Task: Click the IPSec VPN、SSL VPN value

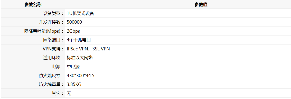Action: 88,49
